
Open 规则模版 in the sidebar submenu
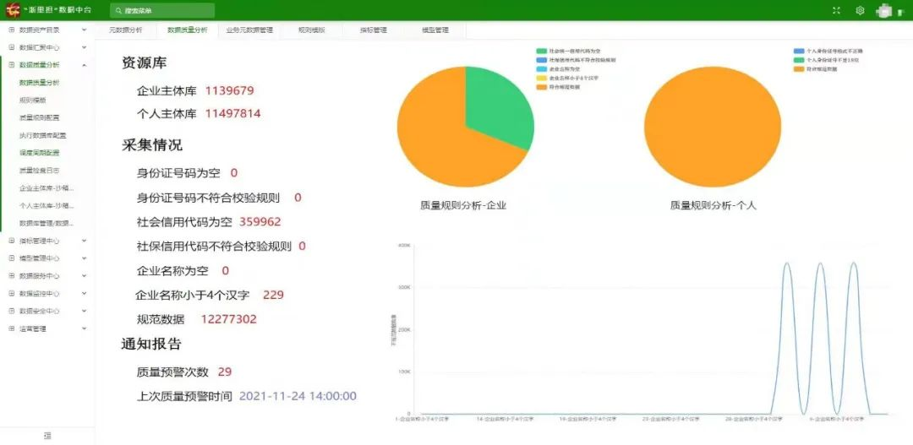pos(33,100)
